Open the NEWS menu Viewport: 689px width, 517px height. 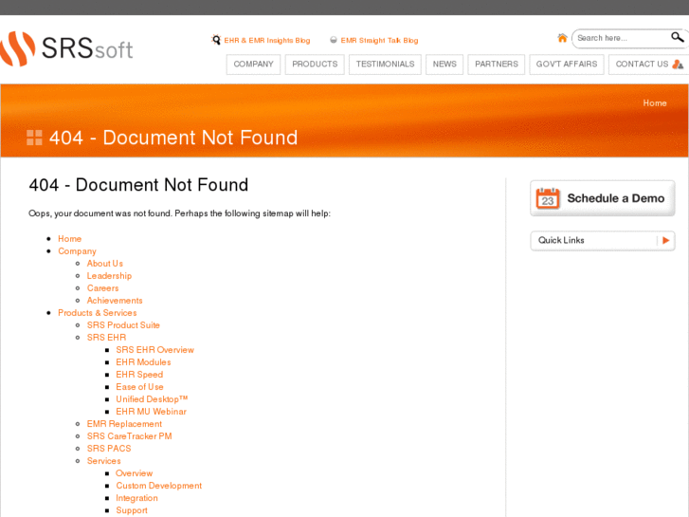point(444,65)
